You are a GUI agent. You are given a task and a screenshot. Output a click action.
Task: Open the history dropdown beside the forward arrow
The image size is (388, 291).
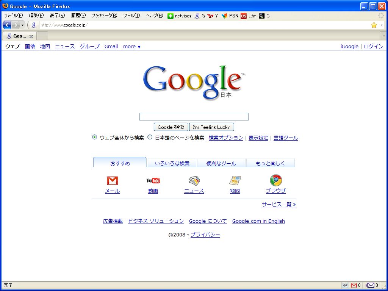tap(22, 25)
